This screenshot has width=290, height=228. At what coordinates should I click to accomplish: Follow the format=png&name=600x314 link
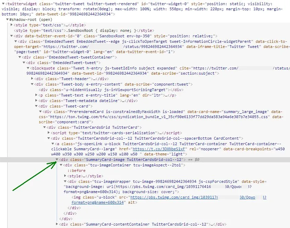[x=98, y=202]
